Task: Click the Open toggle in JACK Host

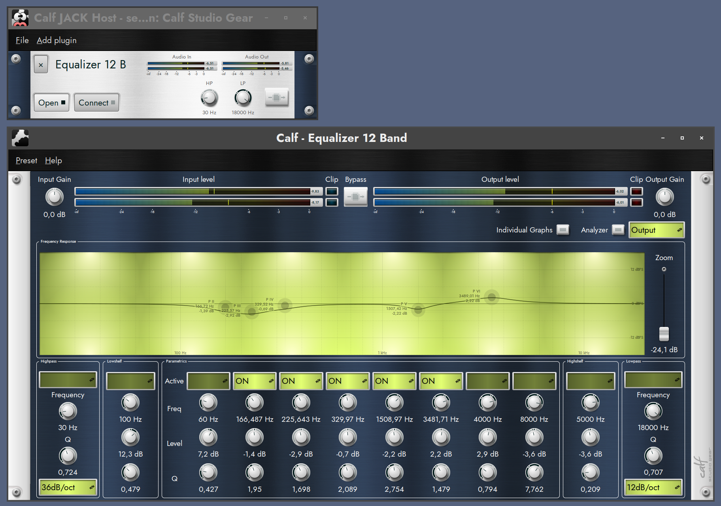Action: click(51, 102)
